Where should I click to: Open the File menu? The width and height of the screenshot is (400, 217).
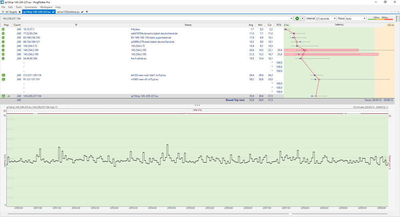pos(3,7)
